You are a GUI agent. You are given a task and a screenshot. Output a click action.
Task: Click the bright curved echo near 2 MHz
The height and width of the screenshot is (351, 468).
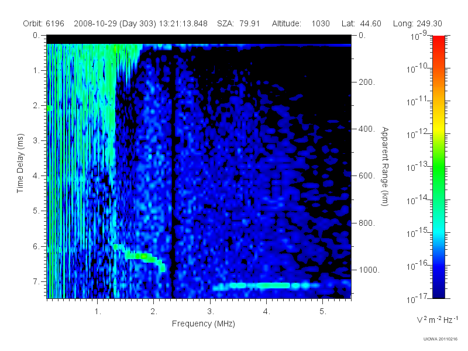tap(140, 256)
